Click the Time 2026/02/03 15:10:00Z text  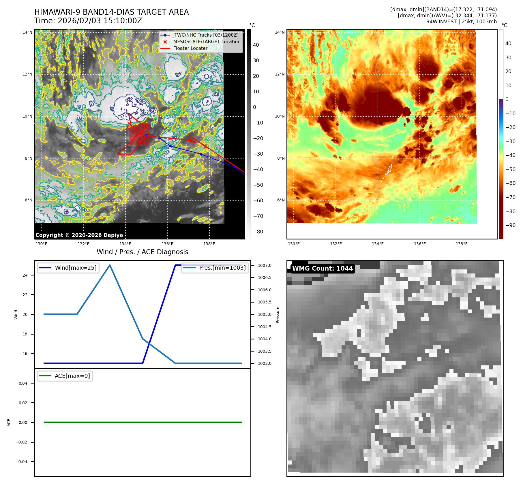[88, 21]
